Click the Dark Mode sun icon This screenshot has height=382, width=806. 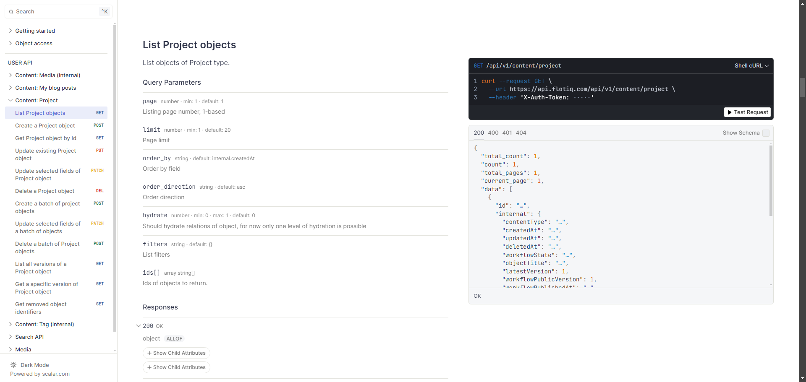[x=13, y=365]
